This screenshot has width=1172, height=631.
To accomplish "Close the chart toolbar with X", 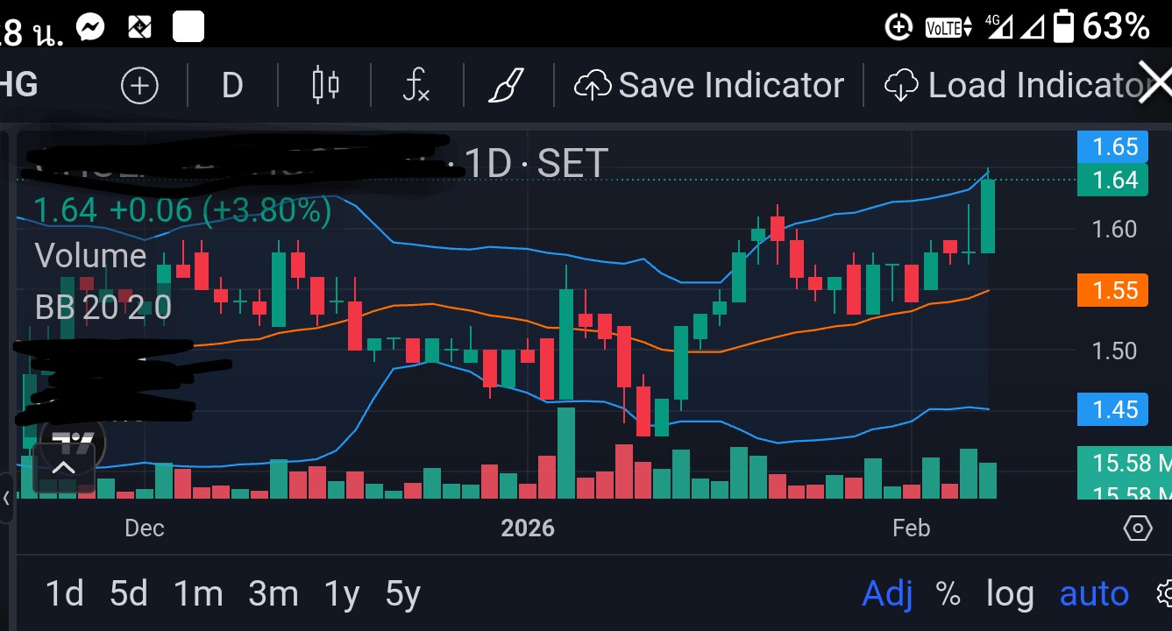I will pos(1155,84).
